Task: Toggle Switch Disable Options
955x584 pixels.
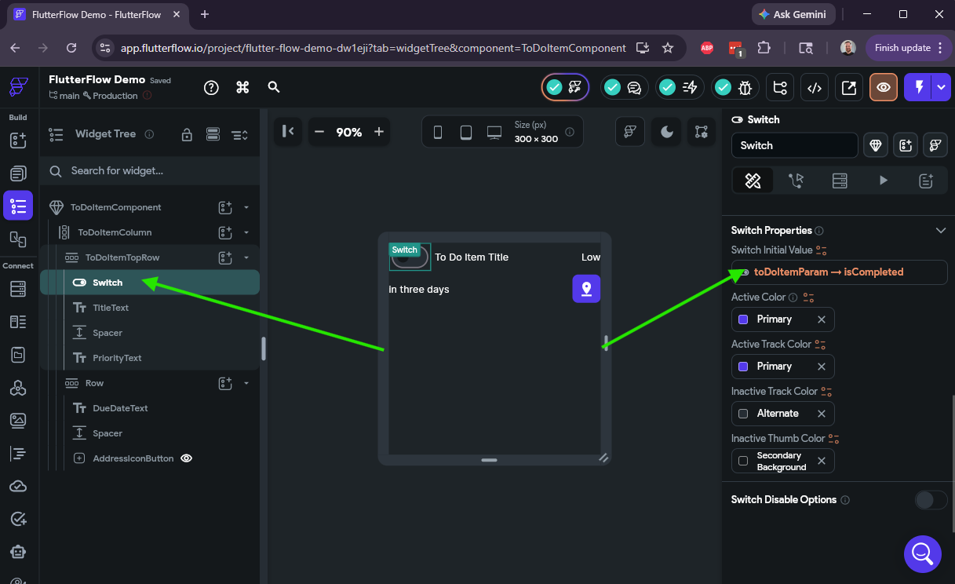Action: tap(931, 500)
